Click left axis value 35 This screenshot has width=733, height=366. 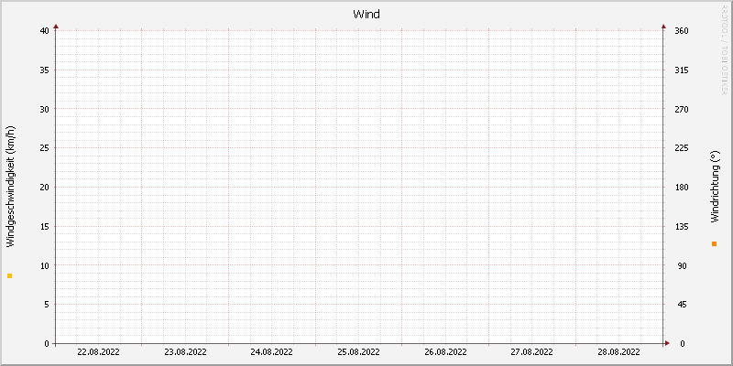[44, 70]
